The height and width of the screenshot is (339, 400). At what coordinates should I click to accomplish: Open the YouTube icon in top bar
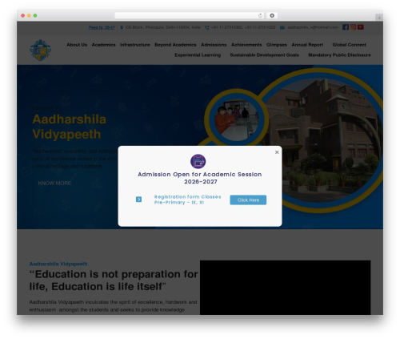pos(361,27)
